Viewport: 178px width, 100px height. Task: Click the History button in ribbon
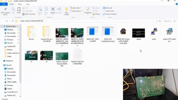96,14
